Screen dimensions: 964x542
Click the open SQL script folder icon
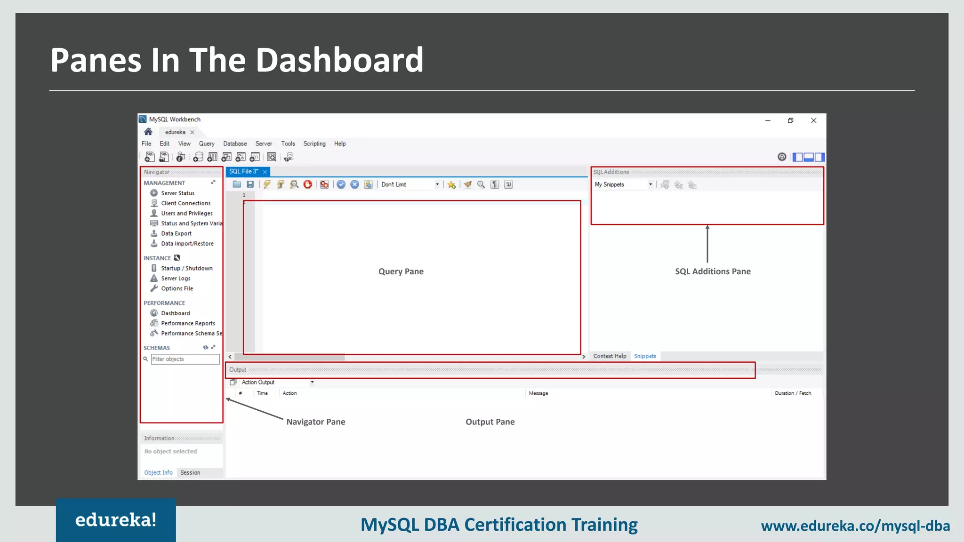pos(237,184)
